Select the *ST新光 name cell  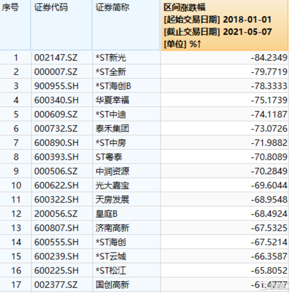click(x=111, y=58)
